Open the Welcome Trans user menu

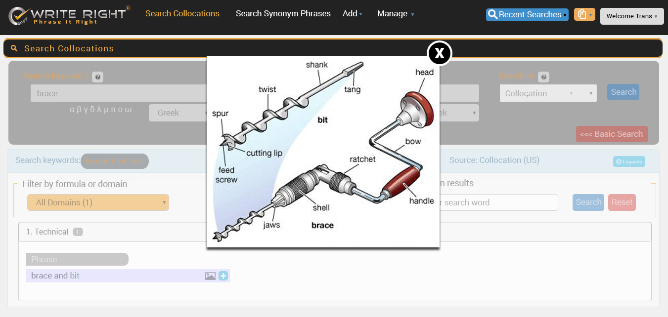[631, 16]
